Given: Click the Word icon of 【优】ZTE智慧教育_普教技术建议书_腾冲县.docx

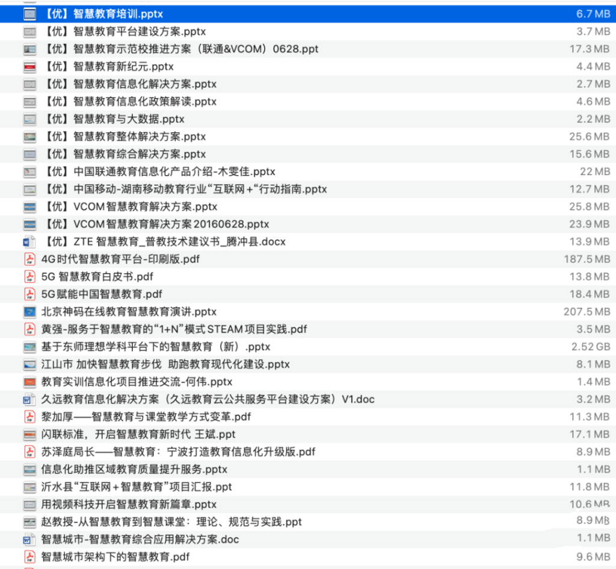Looking at the screenshot, I should point(29,241).
